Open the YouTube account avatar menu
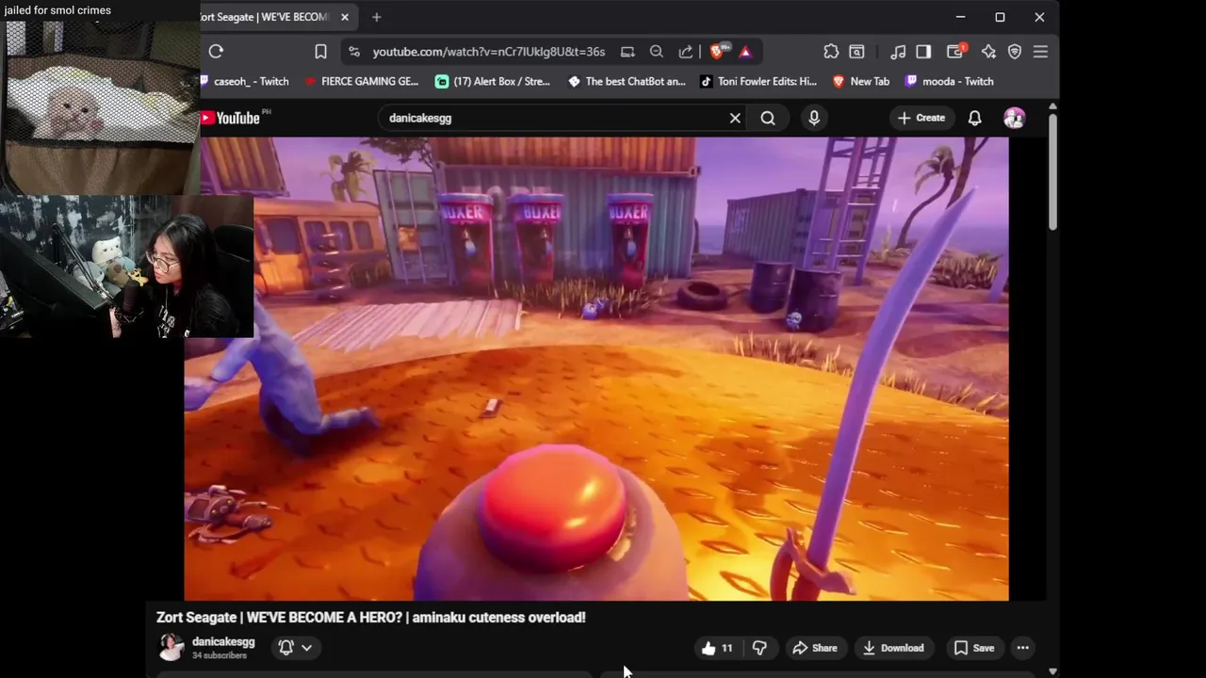1206x678 pixels. (1015, 118)
